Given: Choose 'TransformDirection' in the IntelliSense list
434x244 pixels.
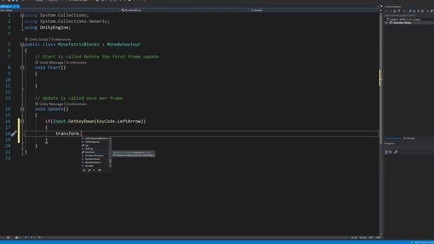Looking at the screenshot, I should point(95,155).
